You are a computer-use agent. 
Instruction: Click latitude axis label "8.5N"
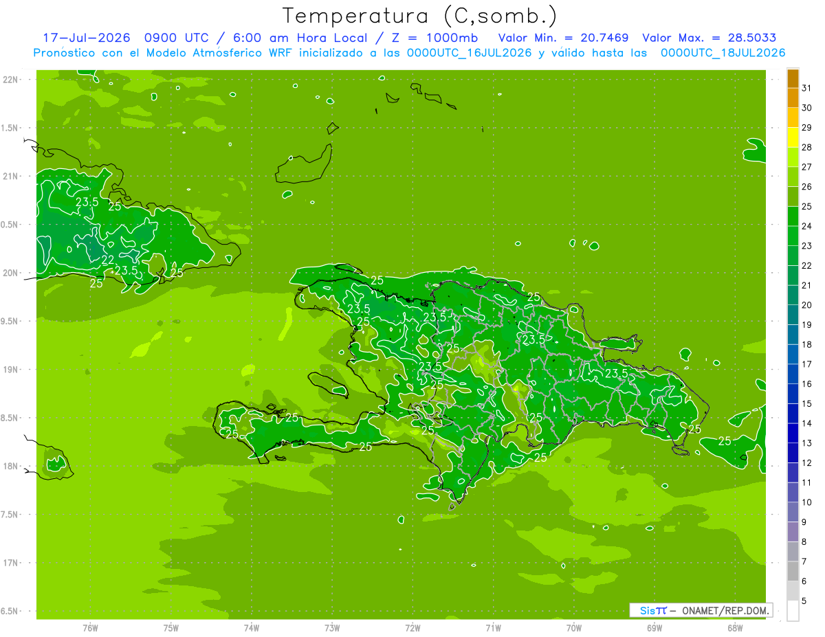(x=10, y=418)
